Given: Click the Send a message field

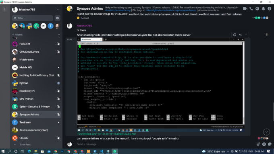Looking at the screenshot, I should point(164,144).
